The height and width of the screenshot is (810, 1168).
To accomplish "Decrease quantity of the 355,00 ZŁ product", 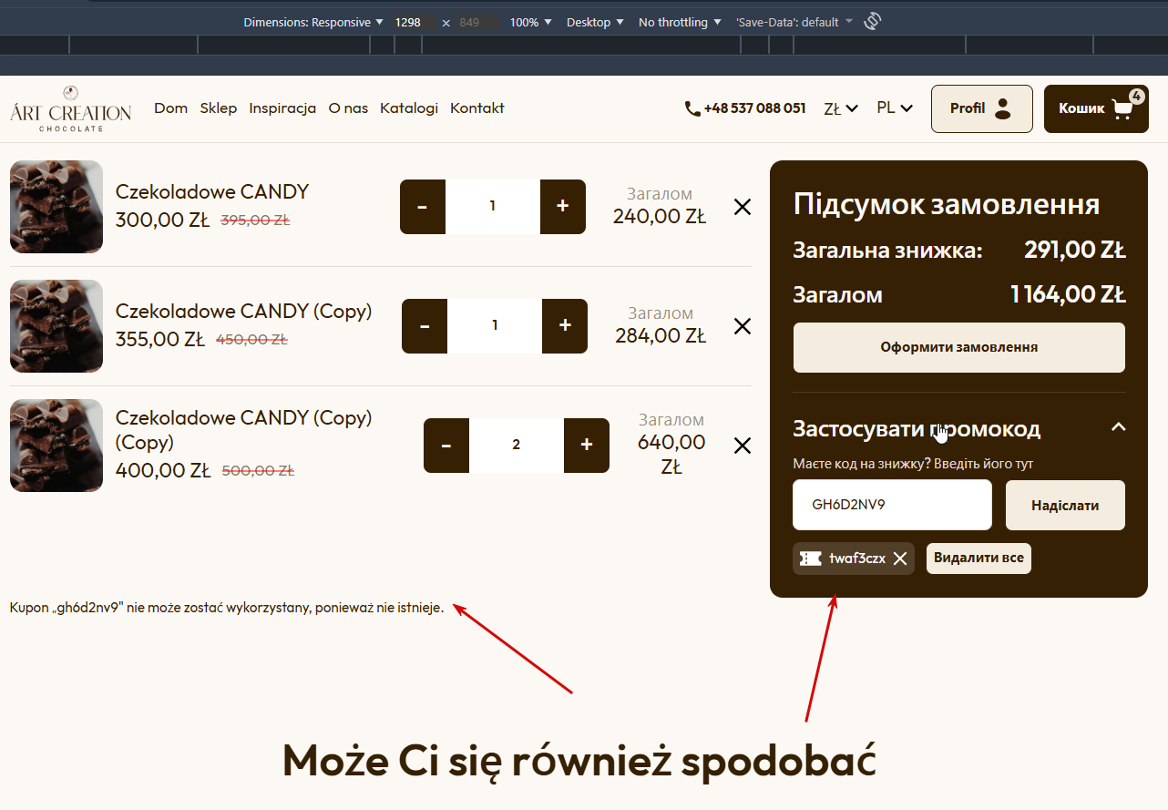I will click(x=425, y=326).
